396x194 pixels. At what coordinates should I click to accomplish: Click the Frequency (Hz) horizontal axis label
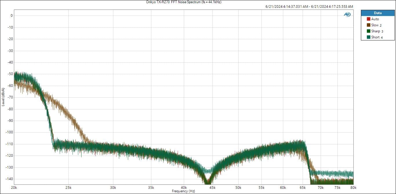(184, 191)
